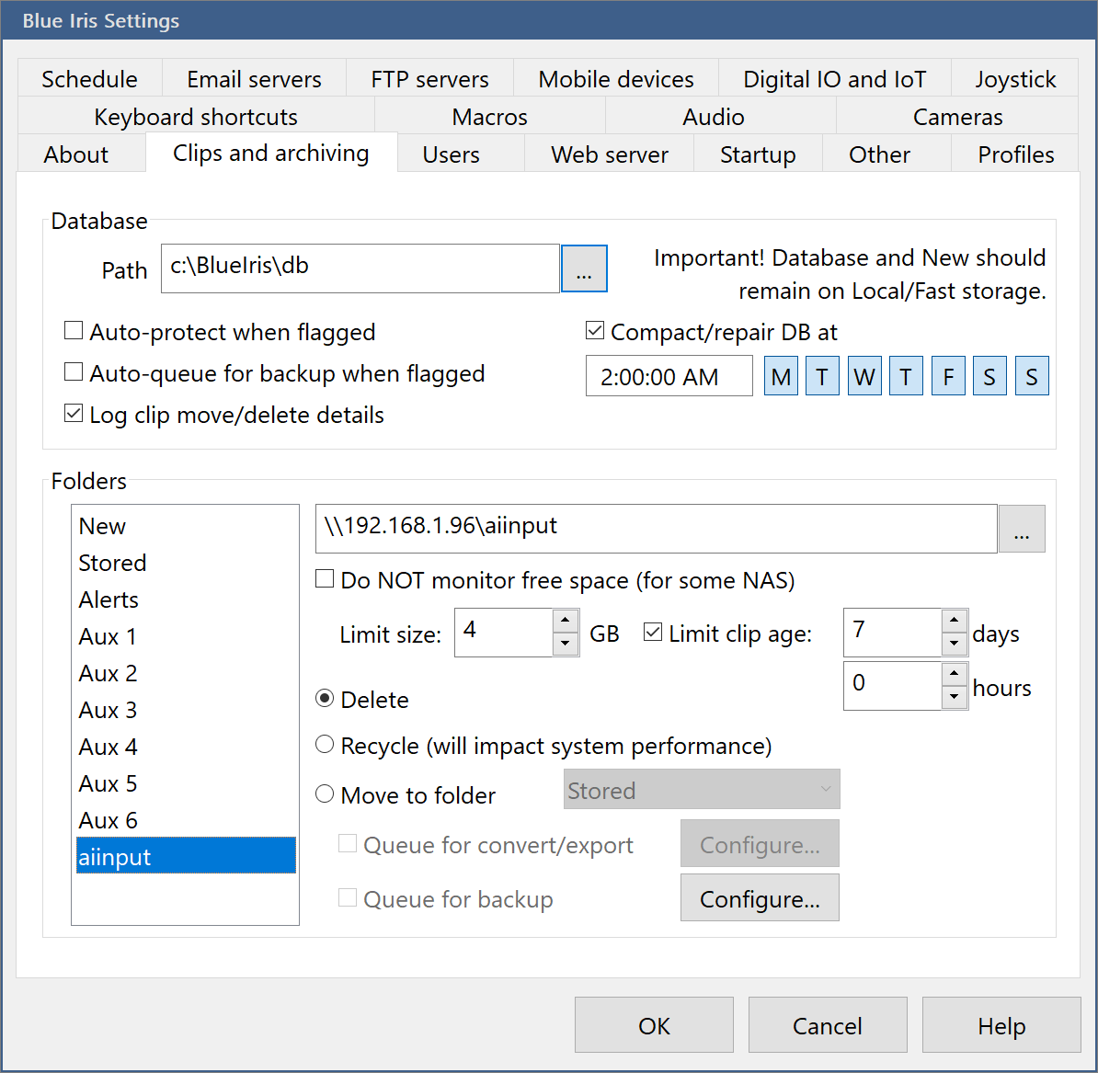Open the FTP servers tab

(x=430, y=79)
